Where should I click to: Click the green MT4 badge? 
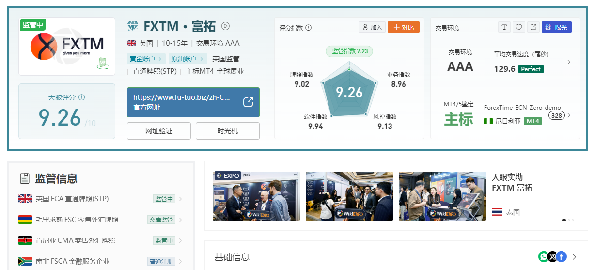(x=532, y=121)
